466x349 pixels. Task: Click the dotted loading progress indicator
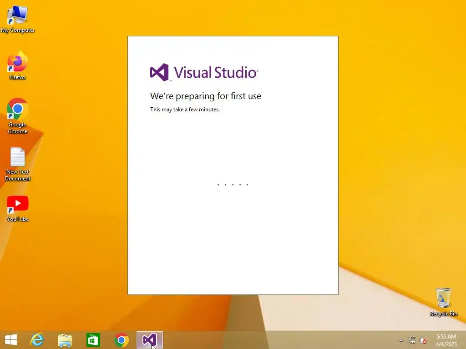click(233, 184)
